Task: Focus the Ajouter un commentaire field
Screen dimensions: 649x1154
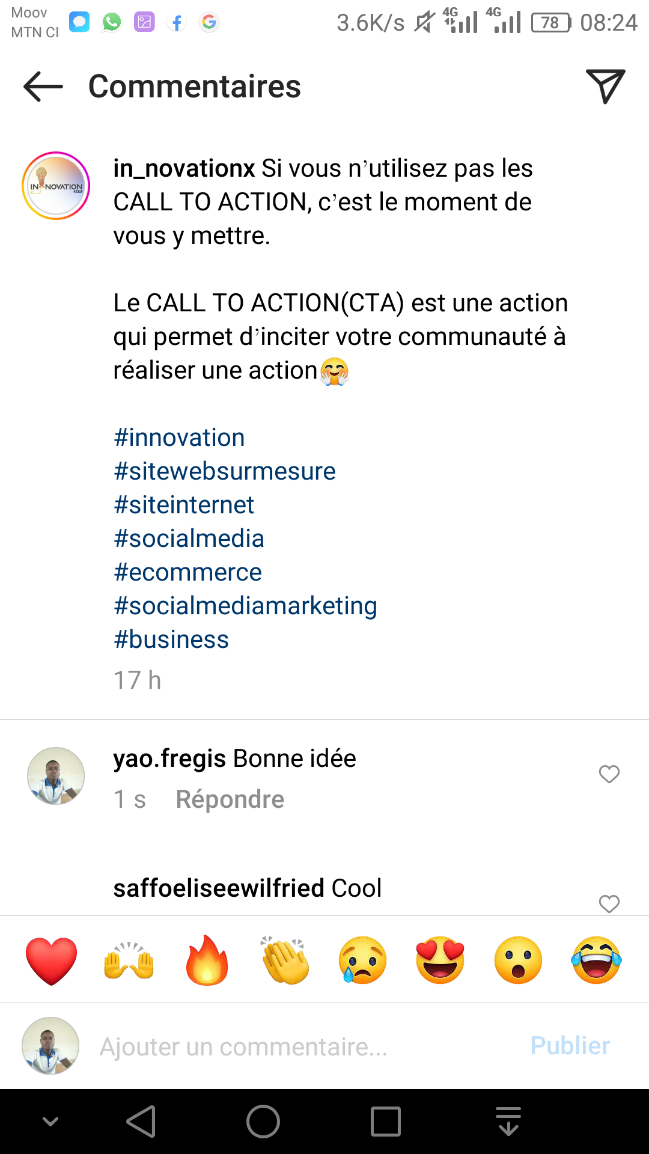Action: click(300, 1046)
